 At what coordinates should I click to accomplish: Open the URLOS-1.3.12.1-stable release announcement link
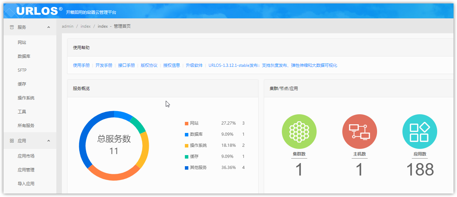coord(273,65)
